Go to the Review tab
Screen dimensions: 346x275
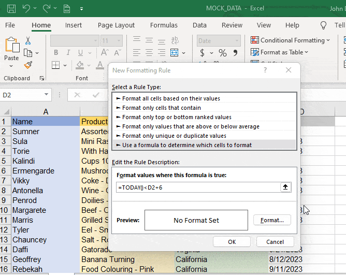(x=232, y=25)
